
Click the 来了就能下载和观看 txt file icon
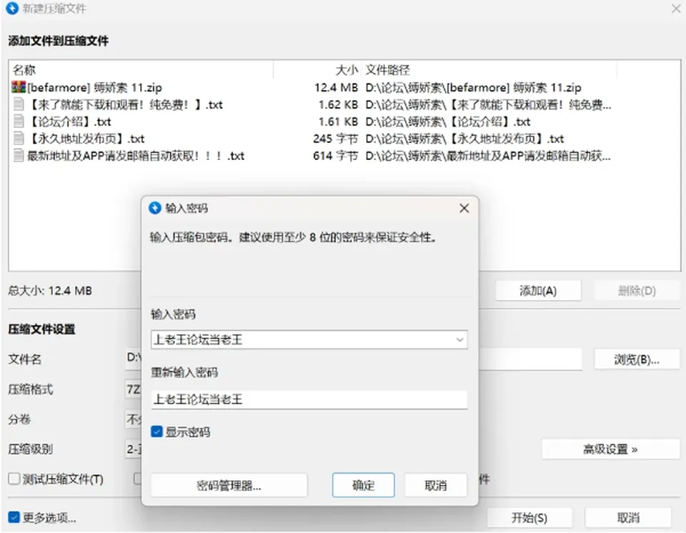pos(19,104)
